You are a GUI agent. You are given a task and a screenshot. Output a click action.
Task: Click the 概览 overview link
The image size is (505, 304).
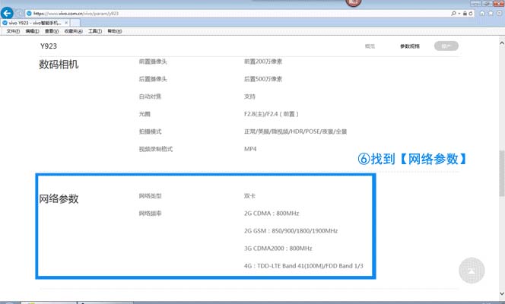pos(370,46)
